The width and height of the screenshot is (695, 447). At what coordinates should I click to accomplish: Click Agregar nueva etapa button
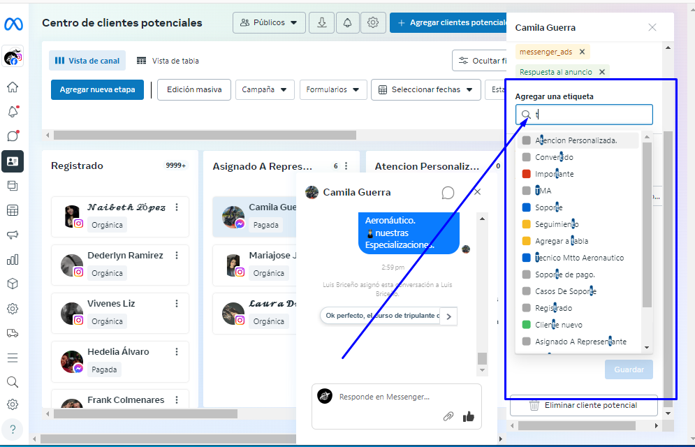(98, 89)
